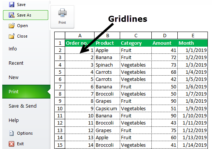212x149 pixels.
Task: Open the Info menu item
Action: 13,49
